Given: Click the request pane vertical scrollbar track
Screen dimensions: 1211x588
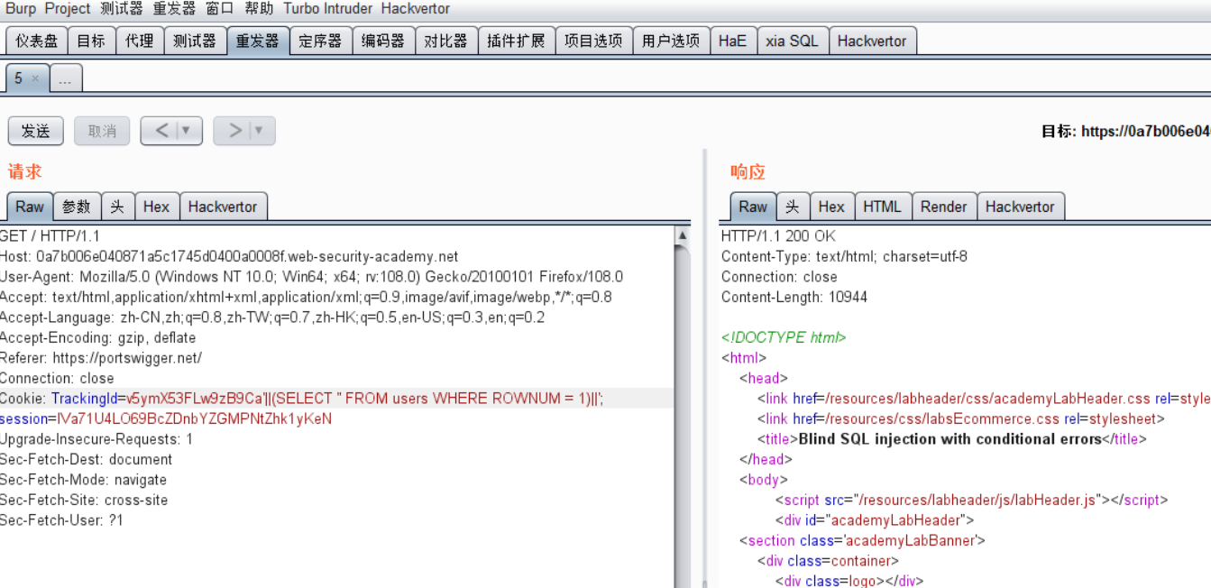Looking at the screenshot, I should click(x=683, y=415).
